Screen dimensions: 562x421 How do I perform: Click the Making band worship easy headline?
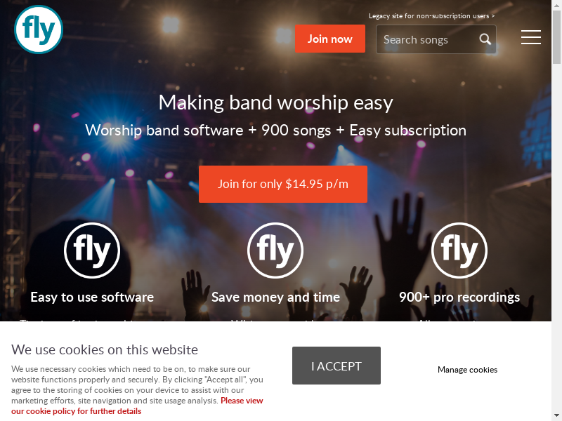click(275, 103)
